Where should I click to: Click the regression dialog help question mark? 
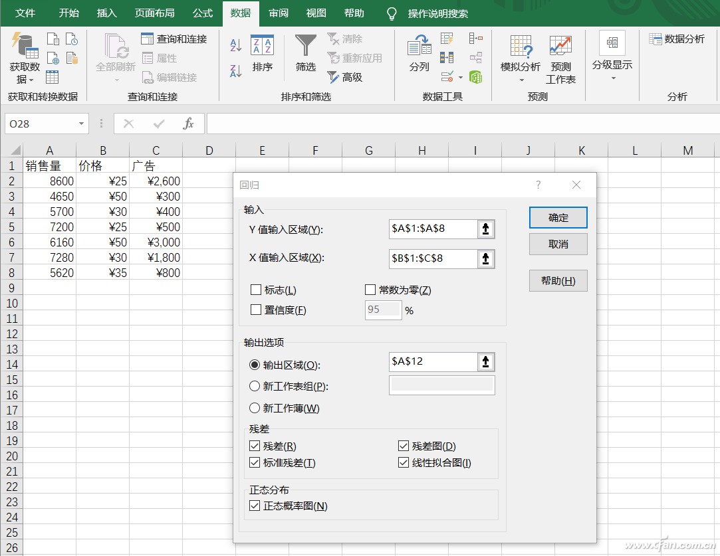coord(538,185)
